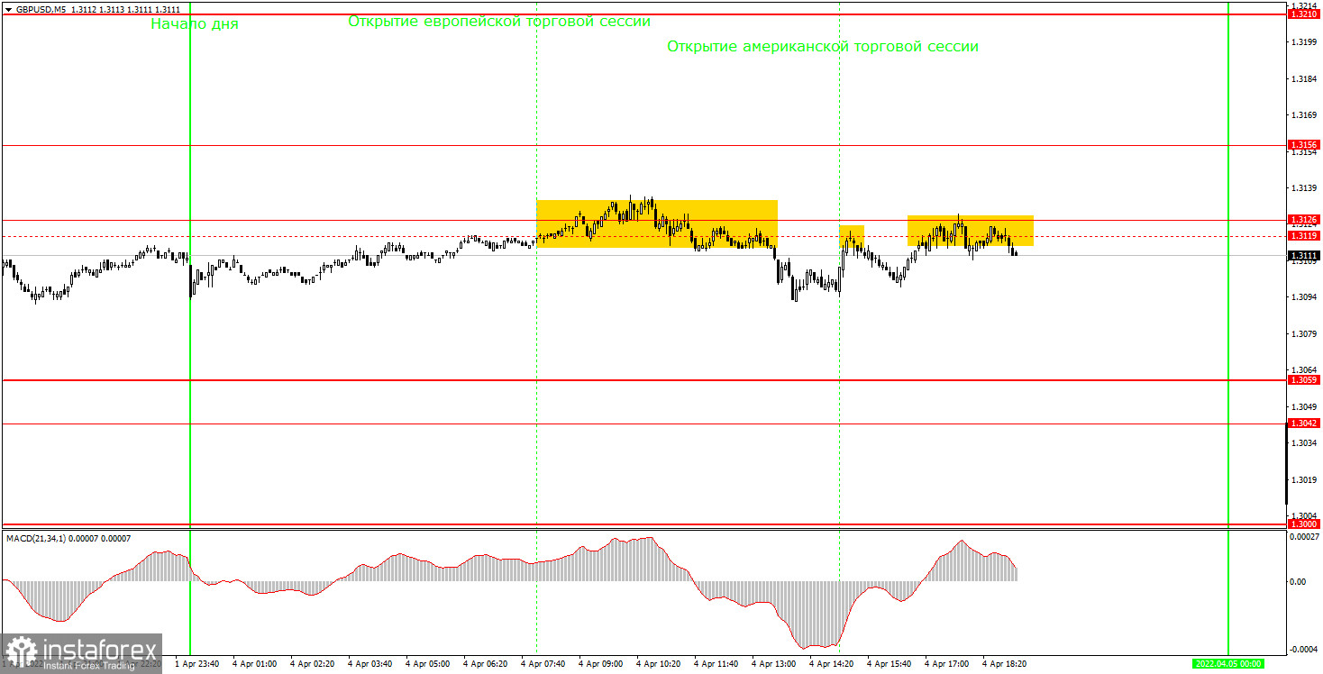The width and height of the screenshot is (1323, 674).
Task: Click the current price tag 1.3111
Action: coord(1304,256)
